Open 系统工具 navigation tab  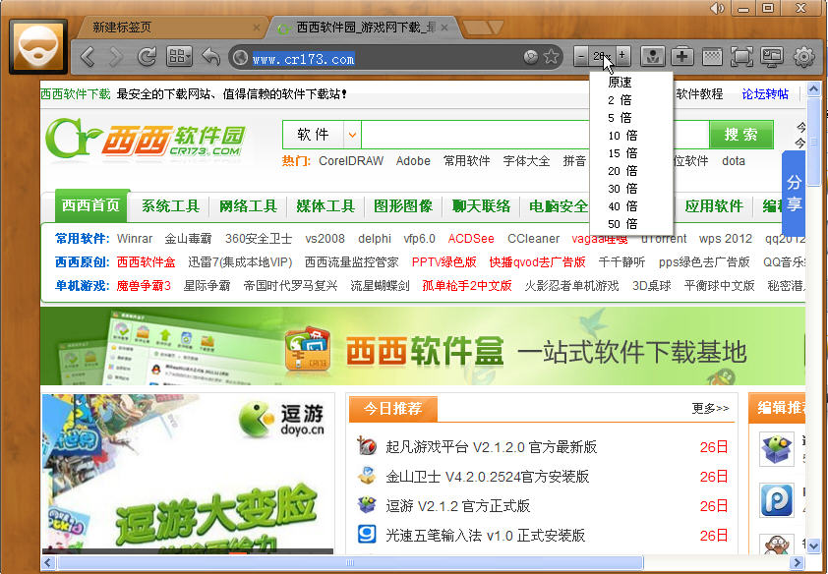coord(170,206)
